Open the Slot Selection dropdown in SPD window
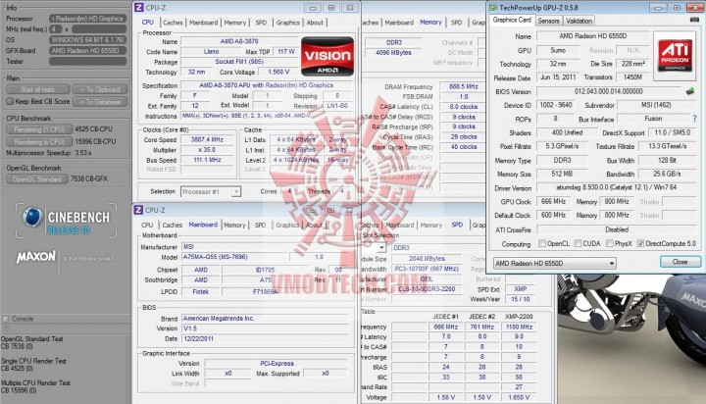706x404 pixels. coord(381,248)
